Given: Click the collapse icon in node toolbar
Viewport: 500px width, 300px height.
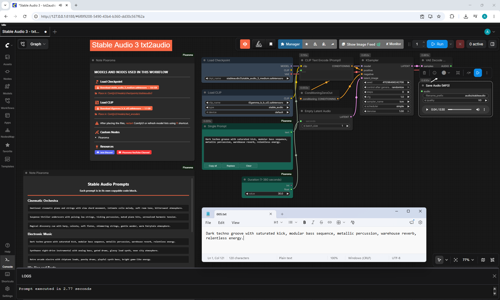Looking at the screenshot, I should click(x=458, y=73).
